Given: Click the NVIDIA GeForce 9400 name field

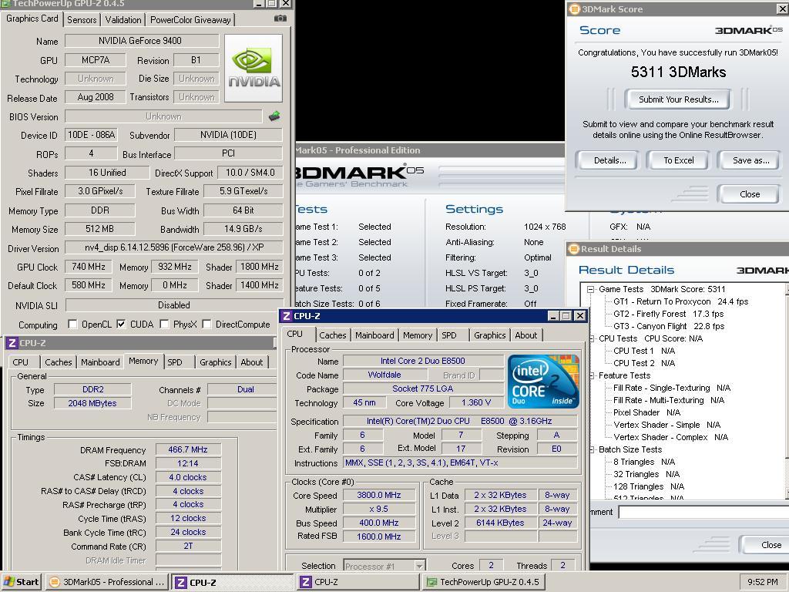Looking at the screenshot, I should (x=142, y=41).
